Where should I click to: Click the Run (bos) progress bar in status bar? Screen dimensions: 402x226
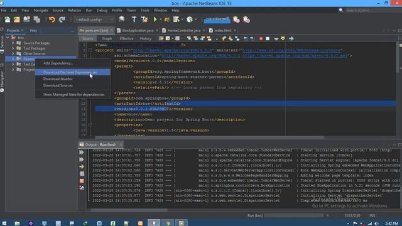[x=294, y=215]
